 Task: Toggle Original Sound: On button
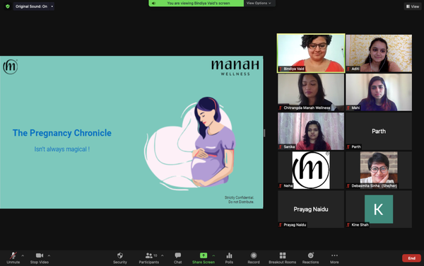pyautogui.click(x=31, y=6)
